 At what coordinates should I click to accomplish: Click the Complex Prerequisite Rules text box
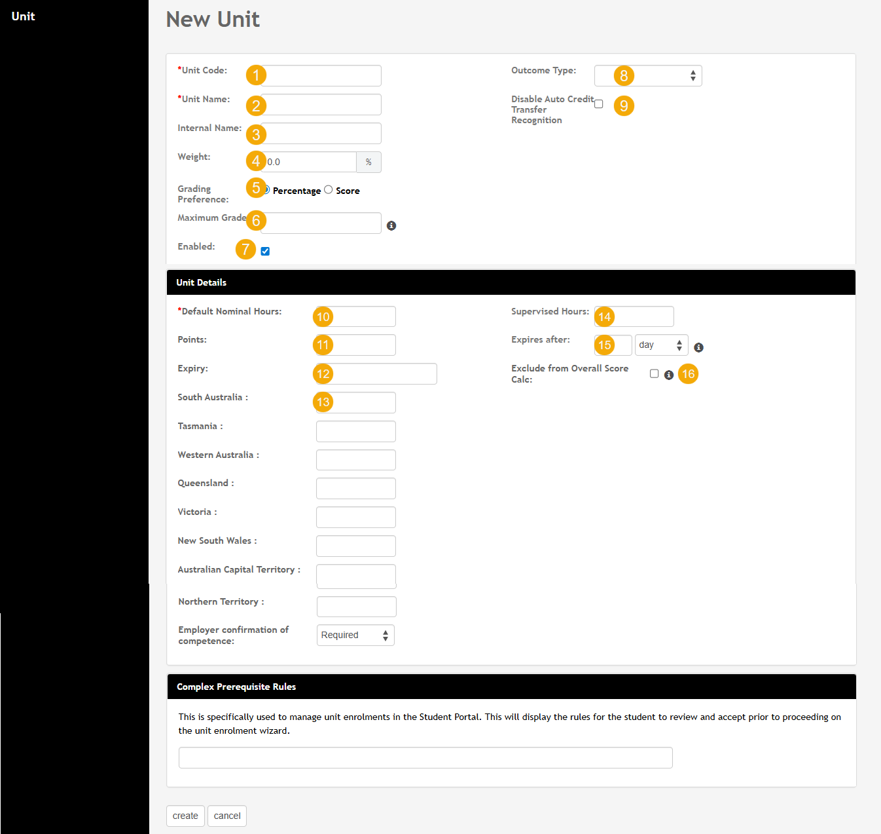coord(425,757)
